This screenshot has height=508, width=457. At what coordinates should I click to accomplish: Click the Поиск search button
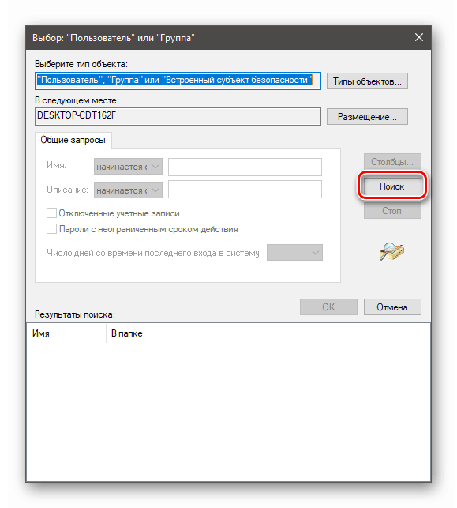coord(392,186)
